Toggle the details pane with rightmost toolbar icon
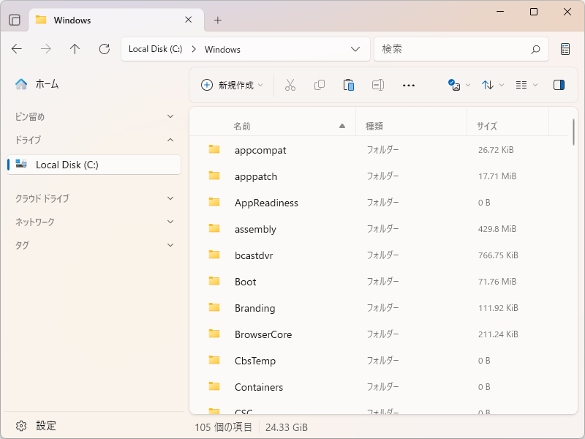585x439 pixels. point(559,85)
